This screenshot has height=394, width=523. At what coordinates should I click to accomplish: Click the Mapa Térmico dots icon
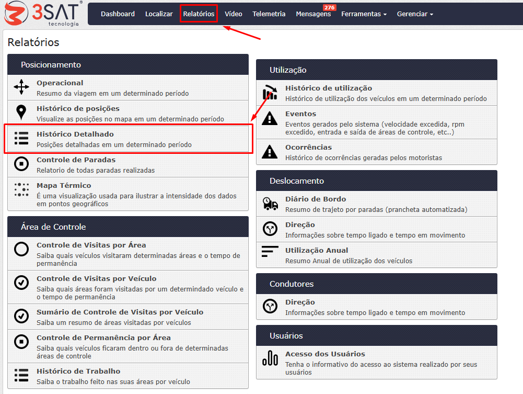(21, 190)
